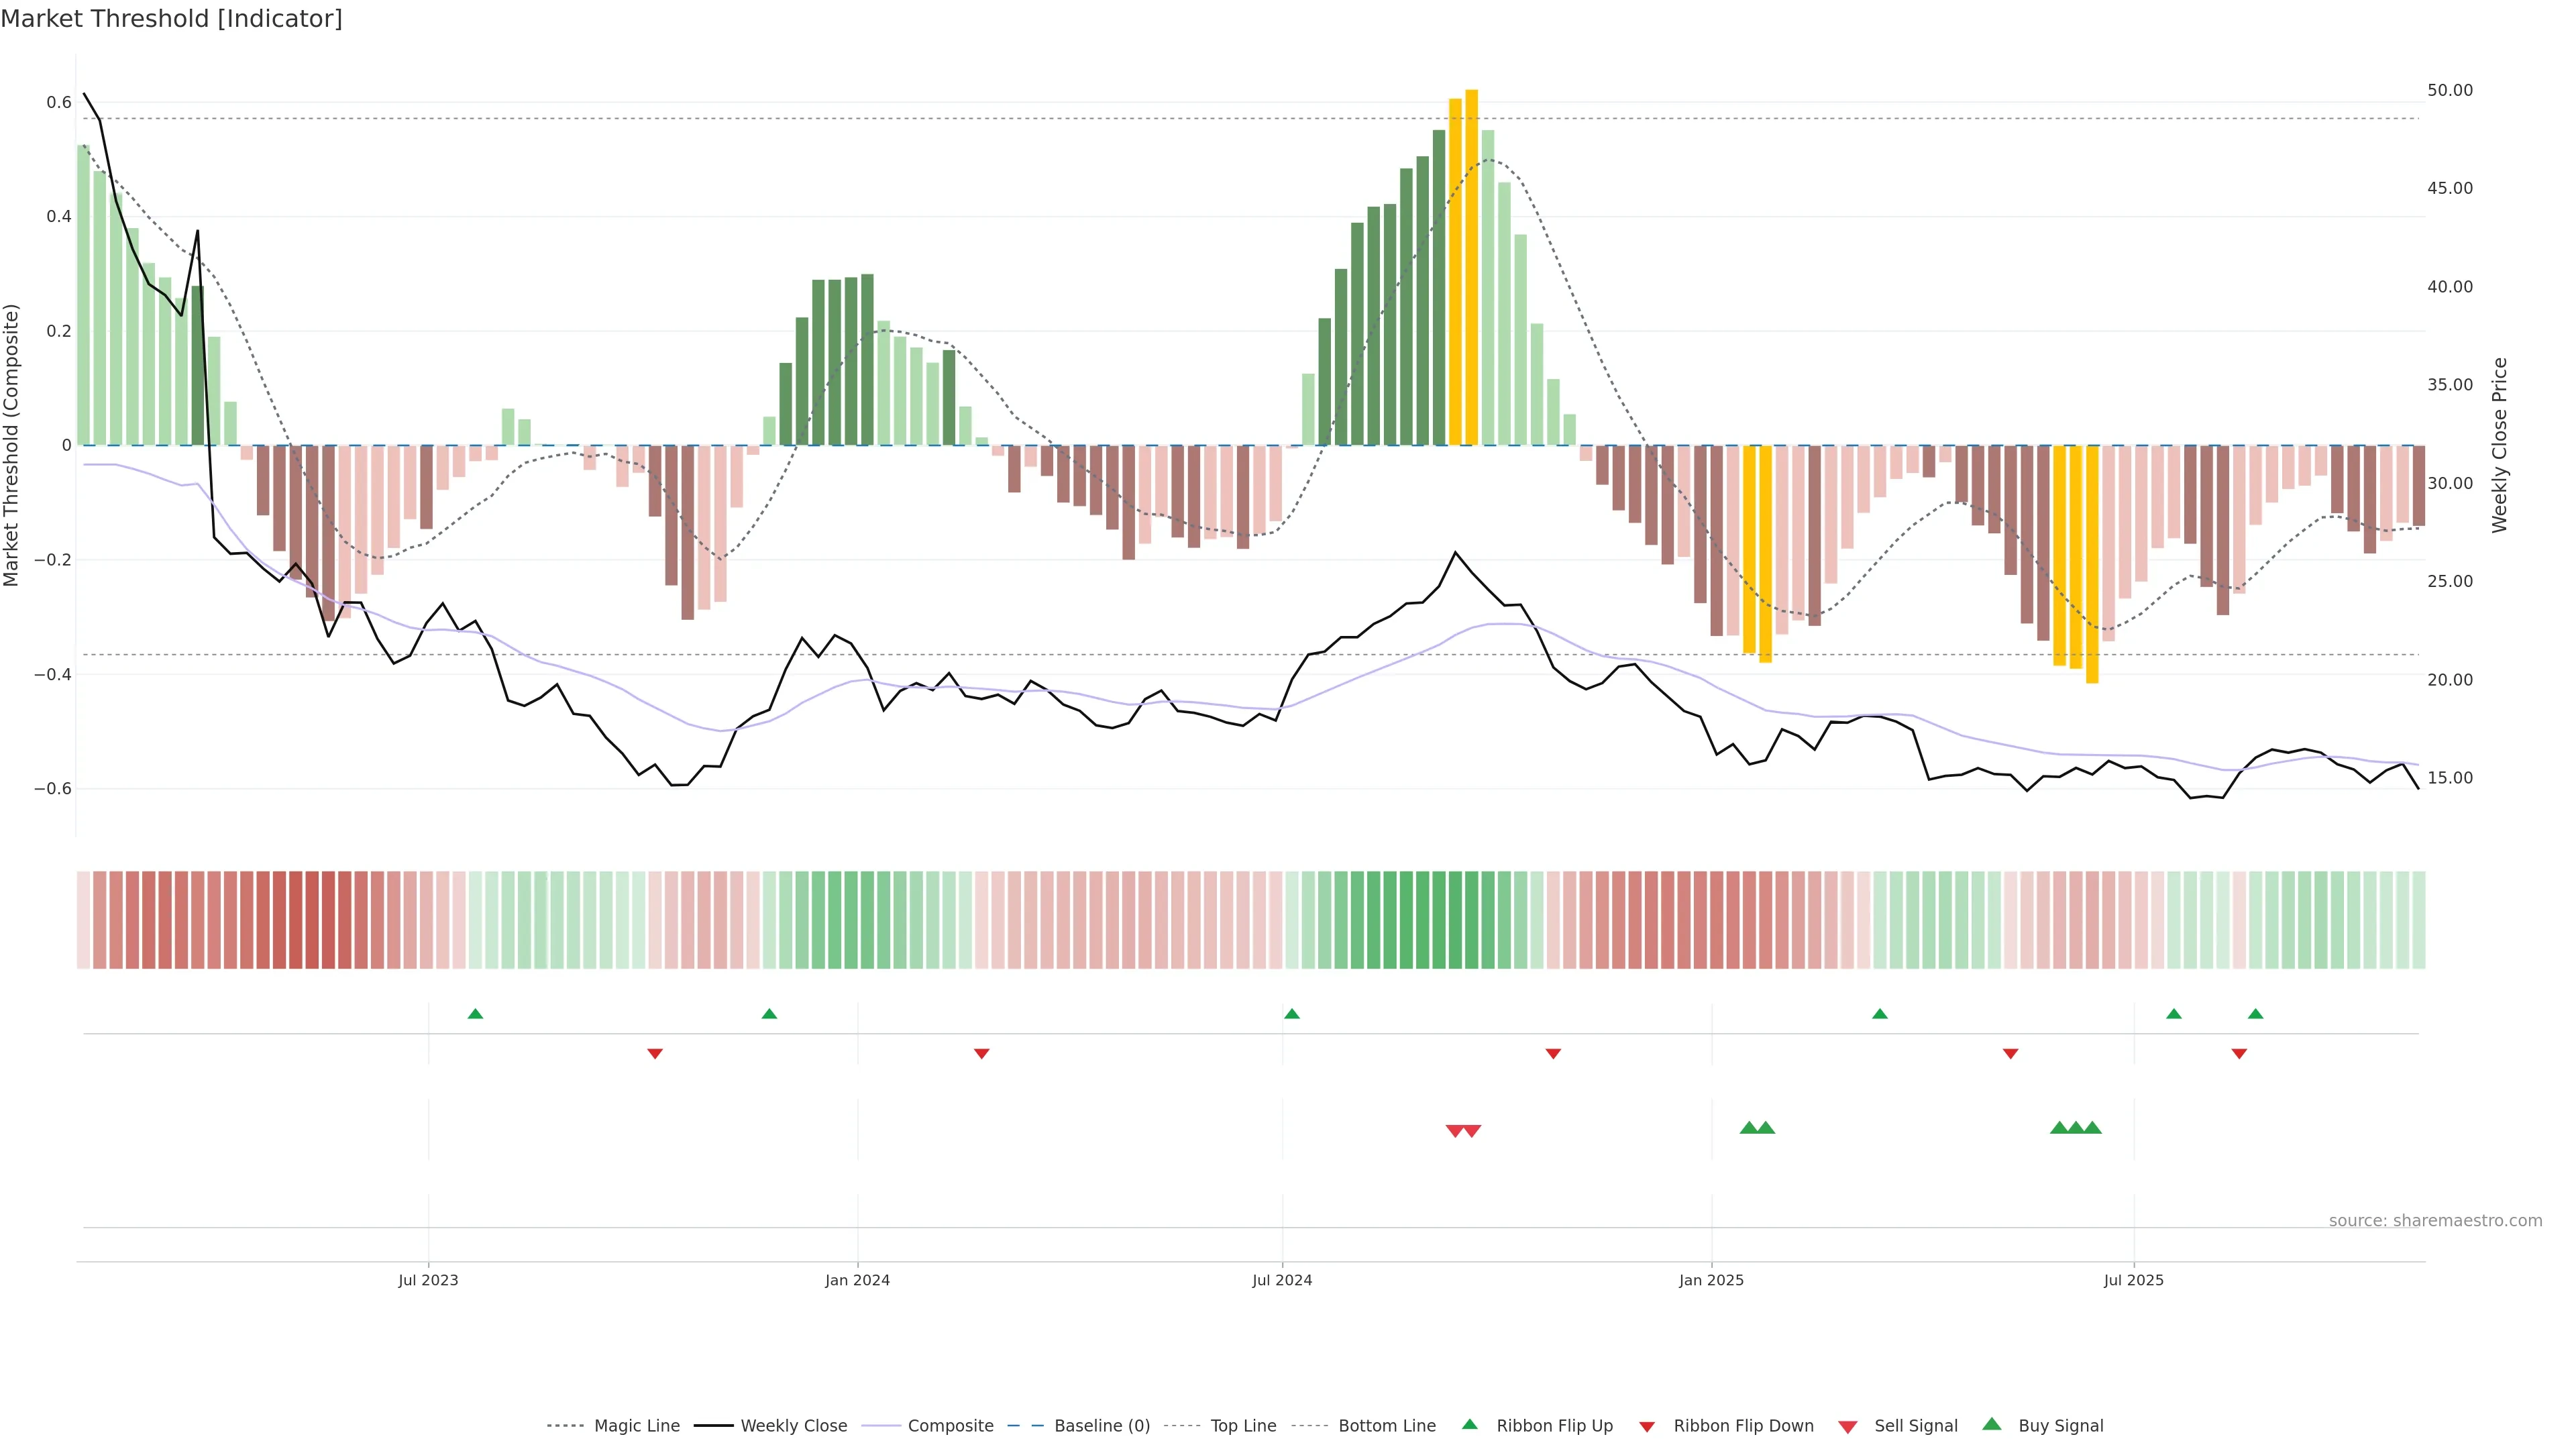Click the first green ribbon flip up marker
The width and height of the screenshot is (2576, 1449).
coord(476,1014)
